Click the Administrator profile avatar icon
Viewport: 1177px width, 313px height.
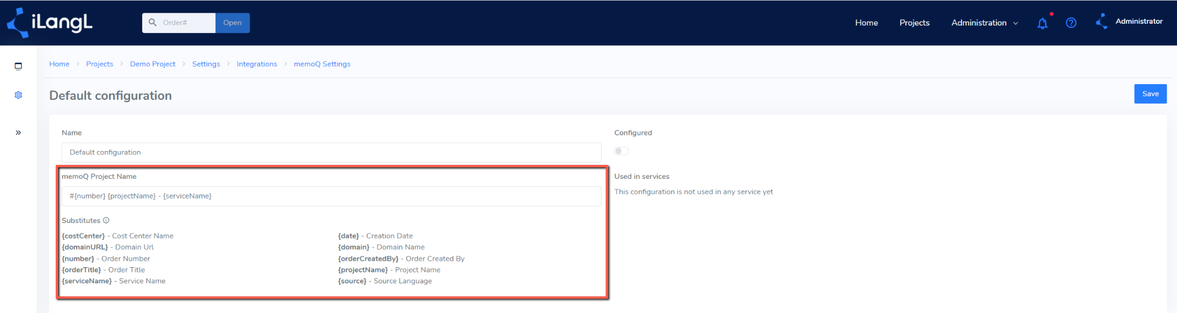pyautogui.click(x=1101, y=21)
